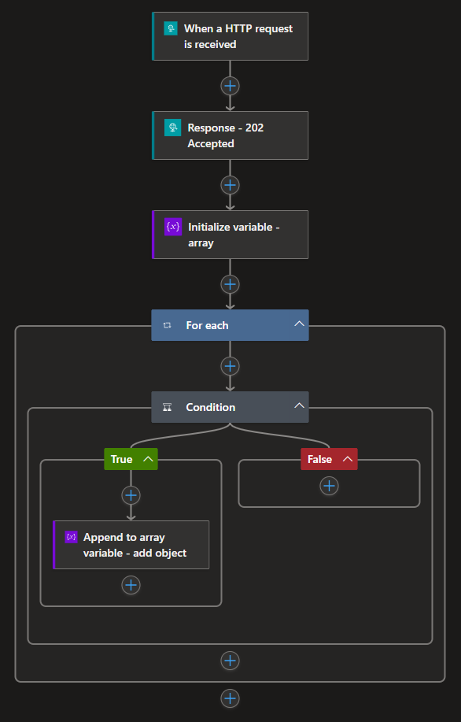Add action between For each and Condition
Screen dimensions: 461x722
point(230,366)
